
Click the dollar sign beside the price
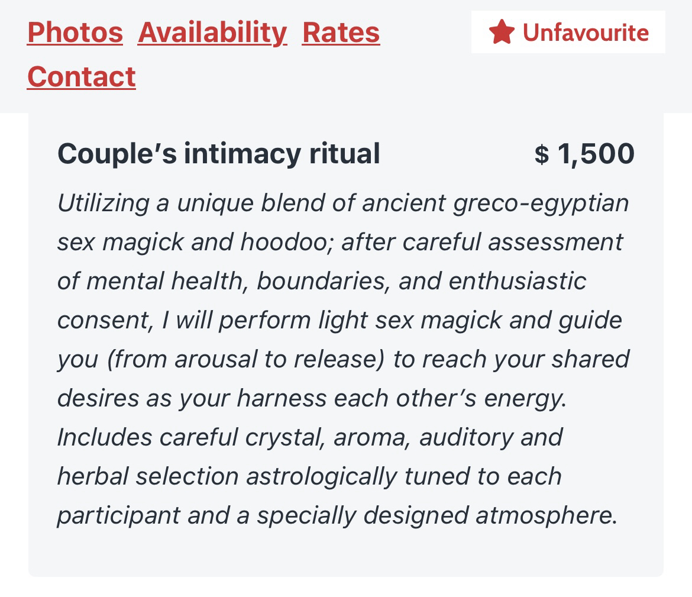[541, 155]
